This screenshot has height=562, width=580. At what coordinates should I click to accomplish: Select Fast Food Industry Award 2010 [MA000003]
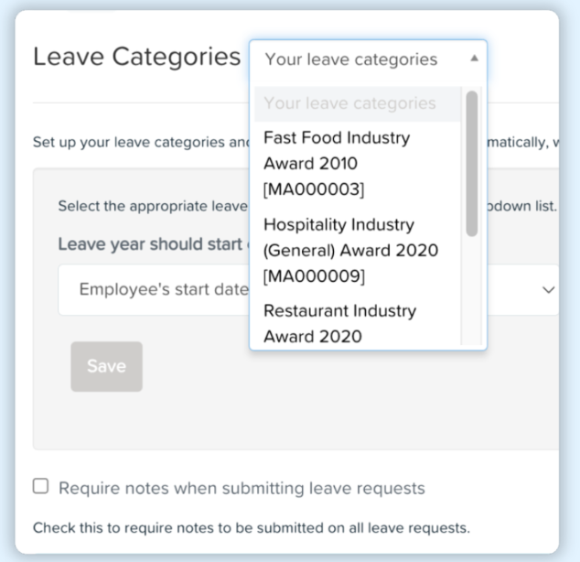pyautogui.click(x=358, y=164)
